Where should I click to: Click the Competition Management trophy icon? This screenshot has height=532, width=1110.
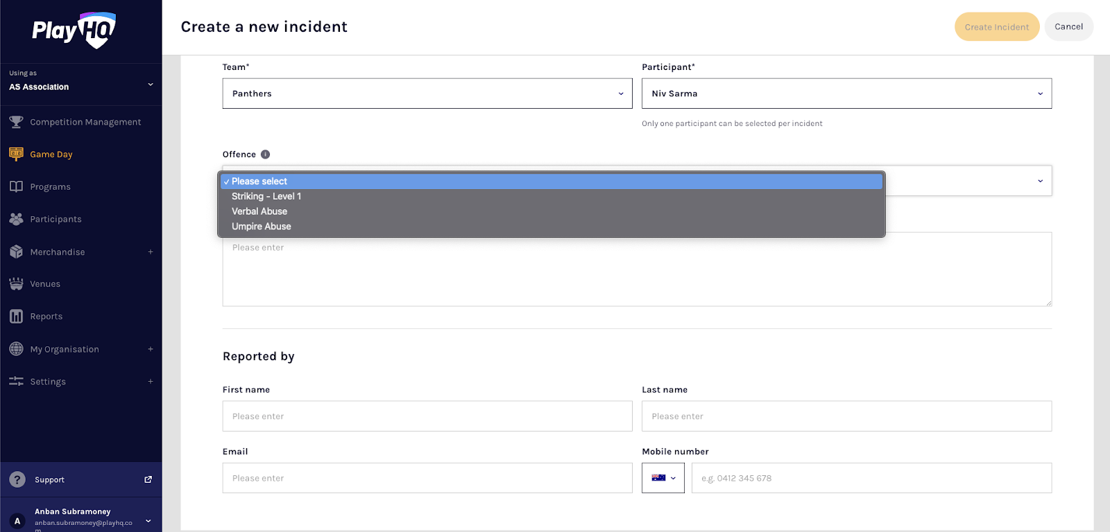(x=16, y=122)
